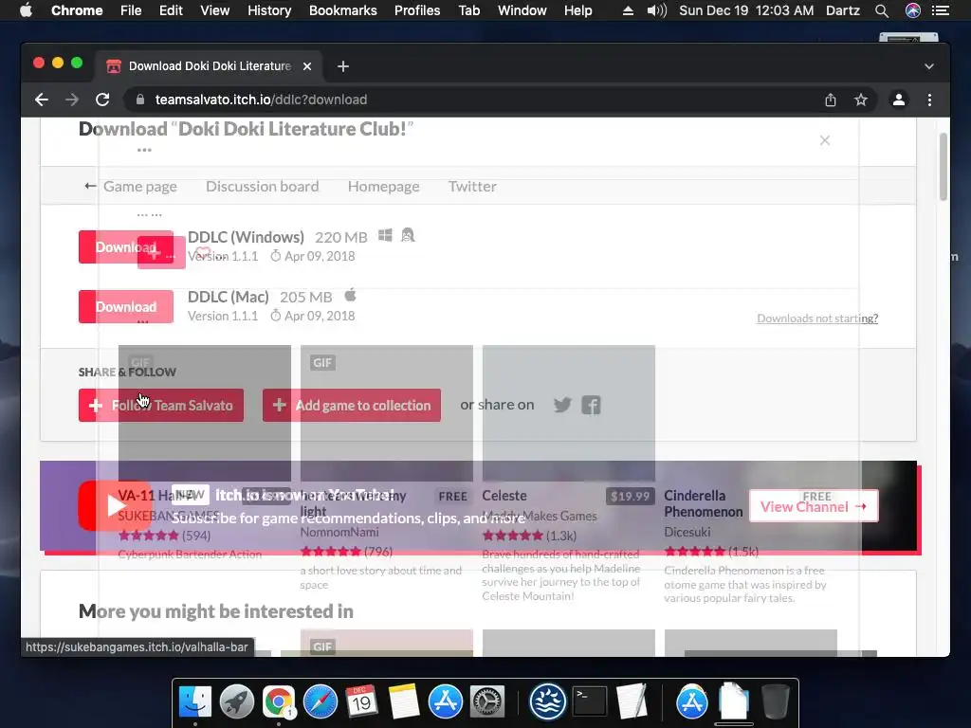This screenshot has width=971, height=728.
Task: Download DDLC (Mac) build
Action: pos(126,306)
